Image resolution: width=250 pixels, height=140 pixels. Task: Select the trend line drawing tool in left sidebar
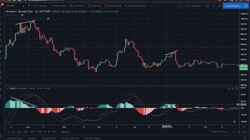tap(1, 17)
